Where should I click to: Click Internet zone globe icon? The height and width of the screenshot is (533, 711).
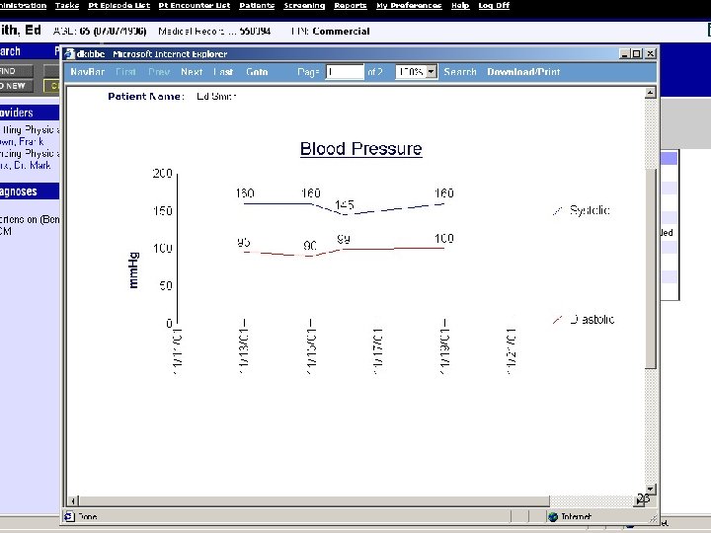tap(553, 516)
